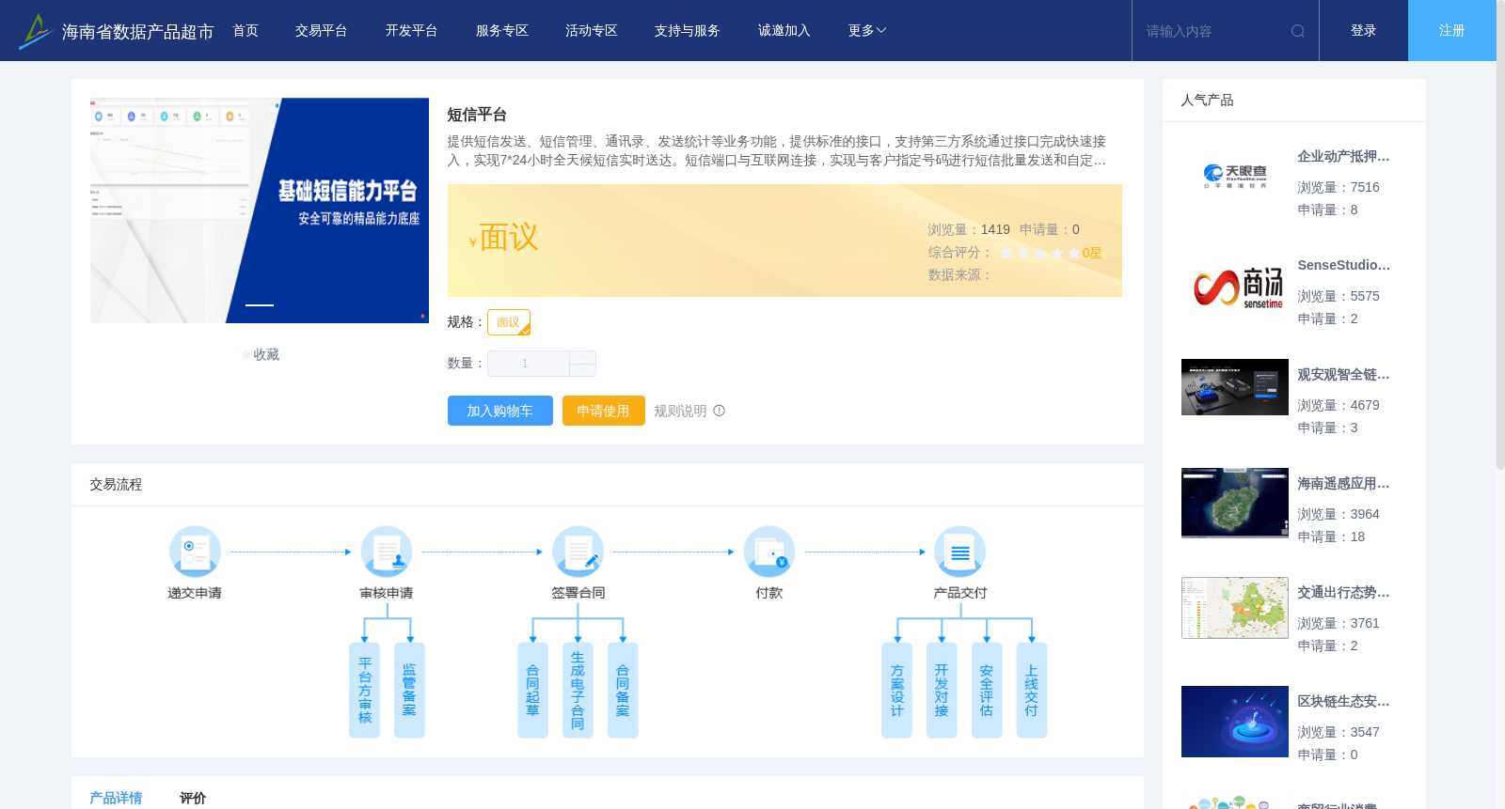The height and width of the screenshot is (809, 1505).
Task: Click the 海南省数据产品超市 site title
Action: pyautogui.click(x=138, y=32)
